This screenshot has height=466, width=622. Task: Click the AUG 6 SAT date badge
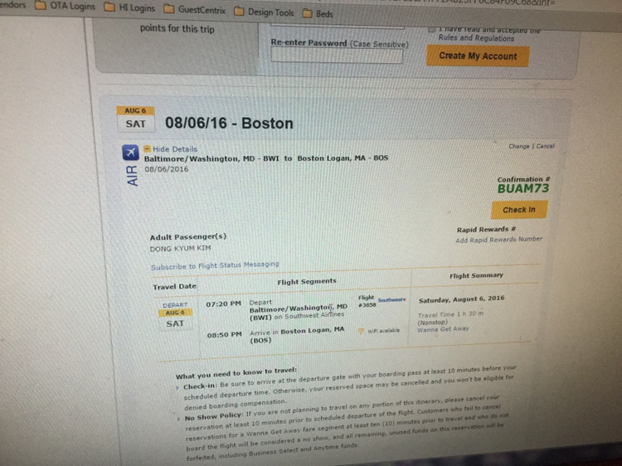[x=136, y=119]
